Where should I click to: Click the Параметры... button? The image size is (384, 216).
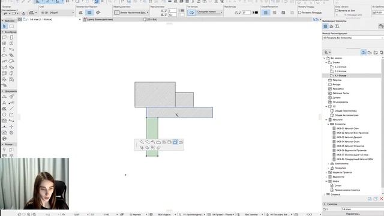(353, 214)
